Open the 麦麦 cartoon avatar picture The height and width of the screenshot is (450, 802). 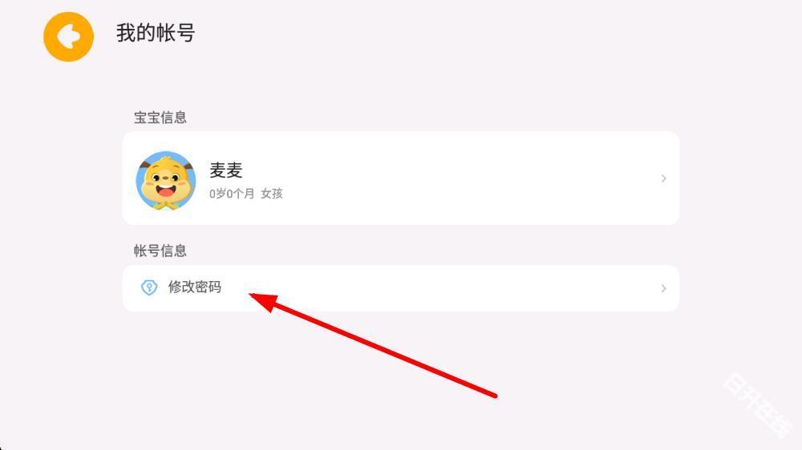[x=166, y=180]
